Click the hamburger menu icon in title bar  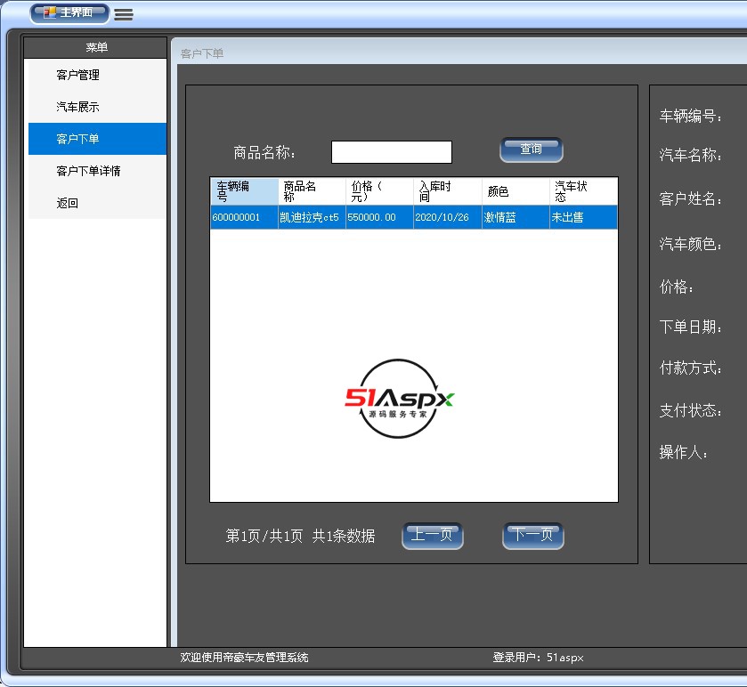point(124,14)
